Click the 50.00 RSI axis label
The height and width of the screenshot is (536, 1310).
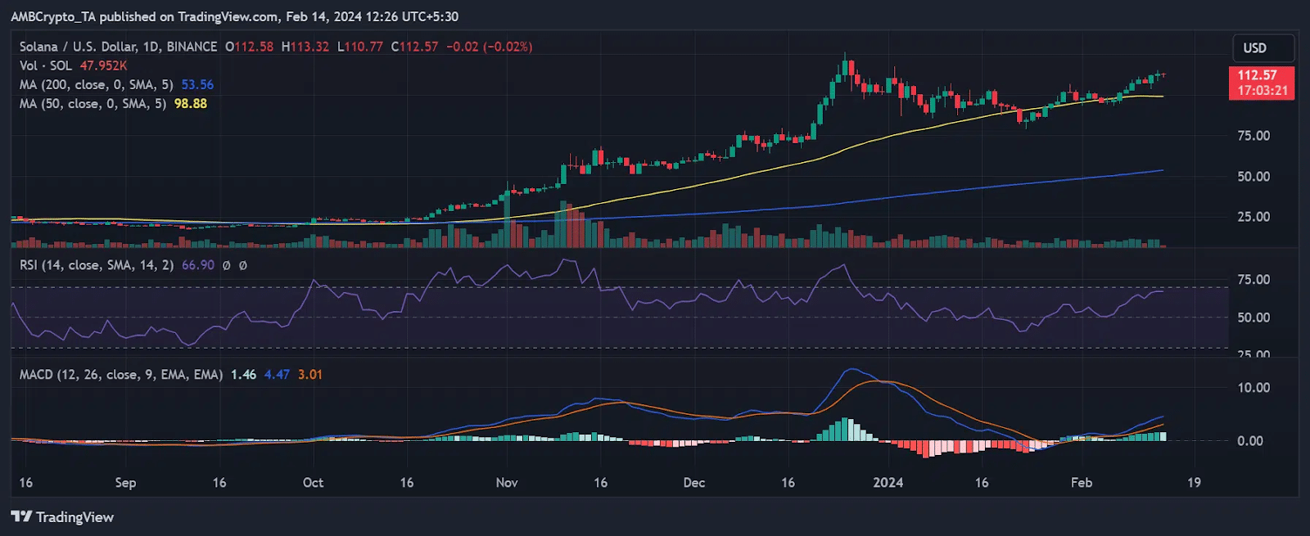1254,318
